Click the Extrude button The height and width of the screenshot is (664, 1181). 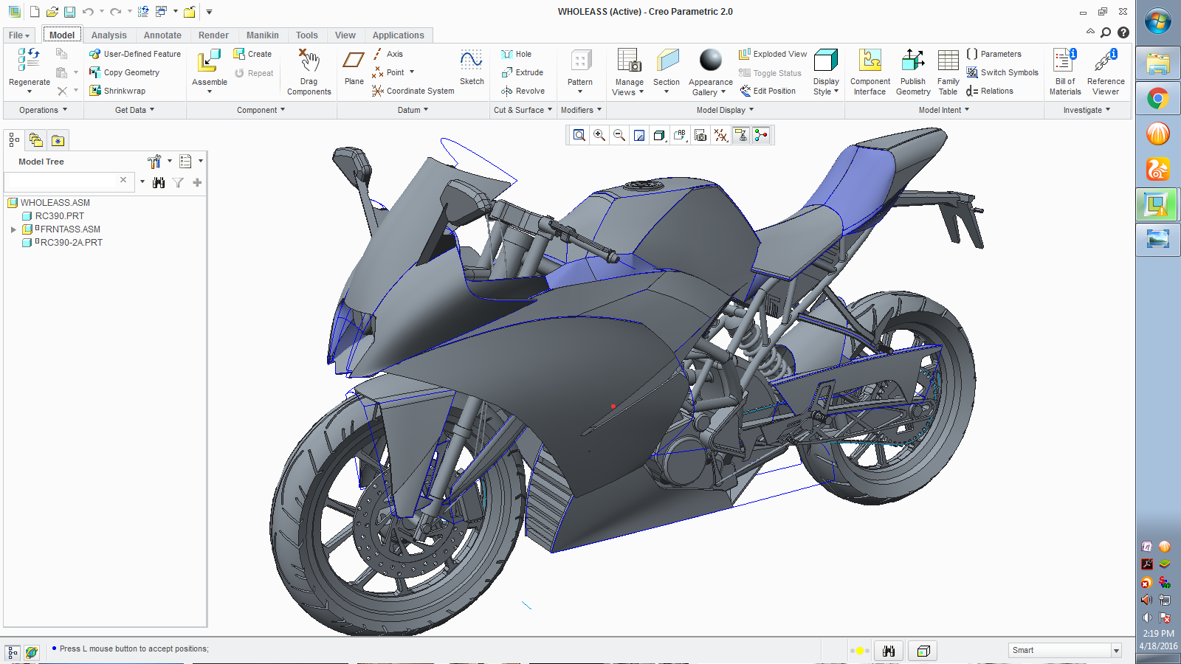click(523, 72)
